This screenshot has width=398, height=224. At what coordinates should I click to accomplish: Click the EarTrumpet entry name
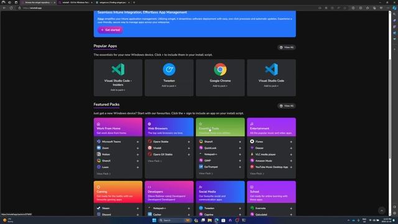pyautogui.click(x=211, y=167)
